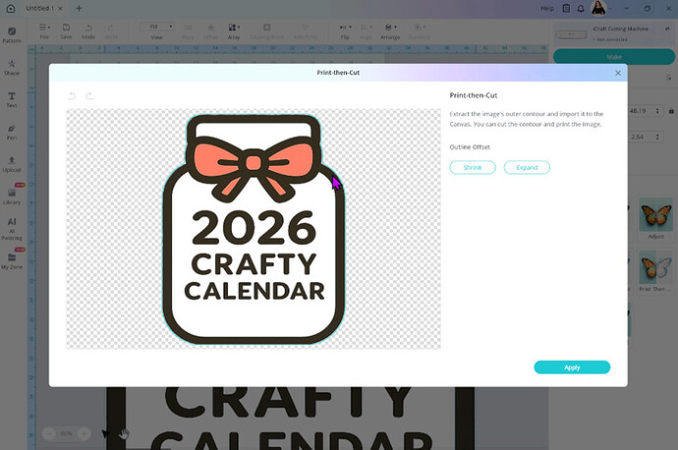Open the File menu in the toolbar
Screen dimensions: 678x450
(x=44, y=30)
